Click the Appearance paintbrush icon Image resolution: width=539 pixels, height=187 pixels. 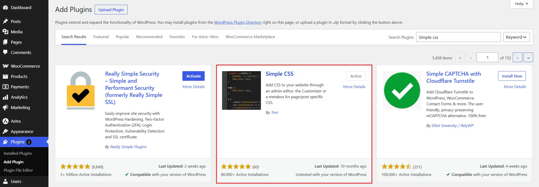pyautogui.click(x=5, y=131)
